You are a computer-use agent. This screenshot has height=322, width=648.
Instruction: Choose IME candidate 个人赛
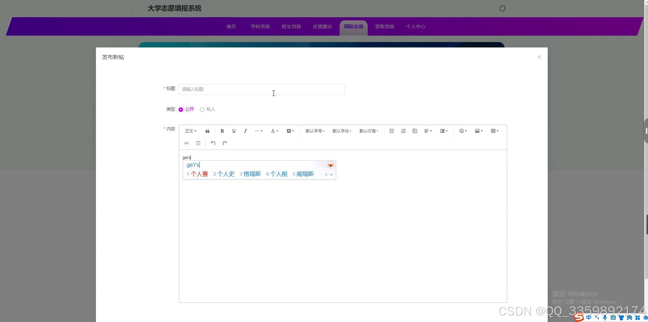pos(197,174)
